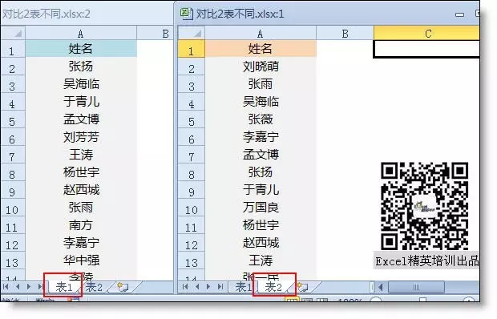Go to first sheet arrow in right window

(185, 287)
